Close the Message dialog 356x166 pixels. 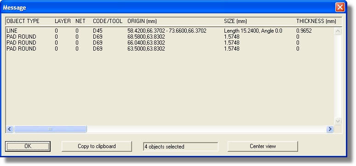click(340, 7)
